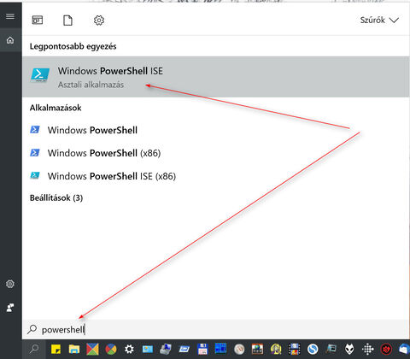Viewport: 410px width, 359px height.
Task: Filter results by Apps icon
Action: pos(38,21)
